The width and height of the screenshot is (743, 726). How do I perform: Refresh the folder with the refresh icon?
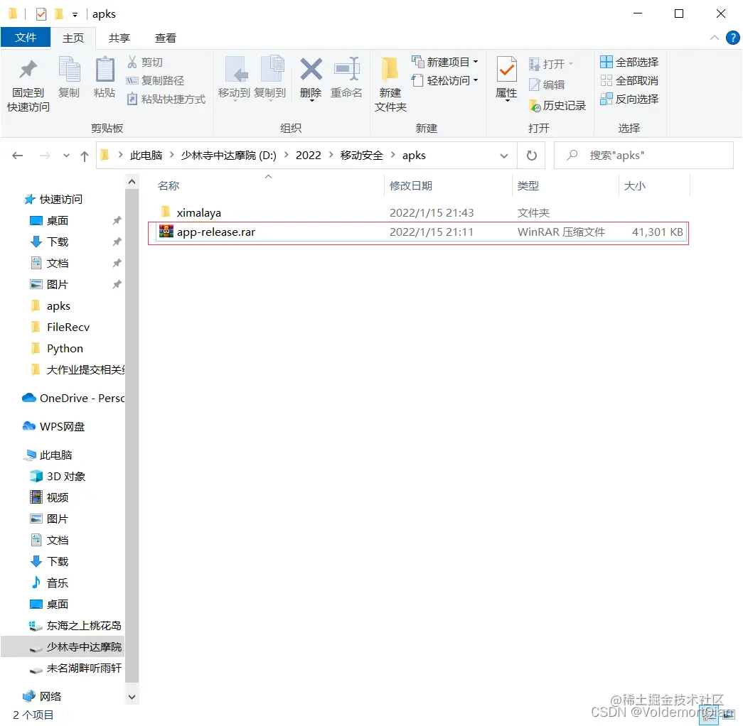[x=531, y=155]
